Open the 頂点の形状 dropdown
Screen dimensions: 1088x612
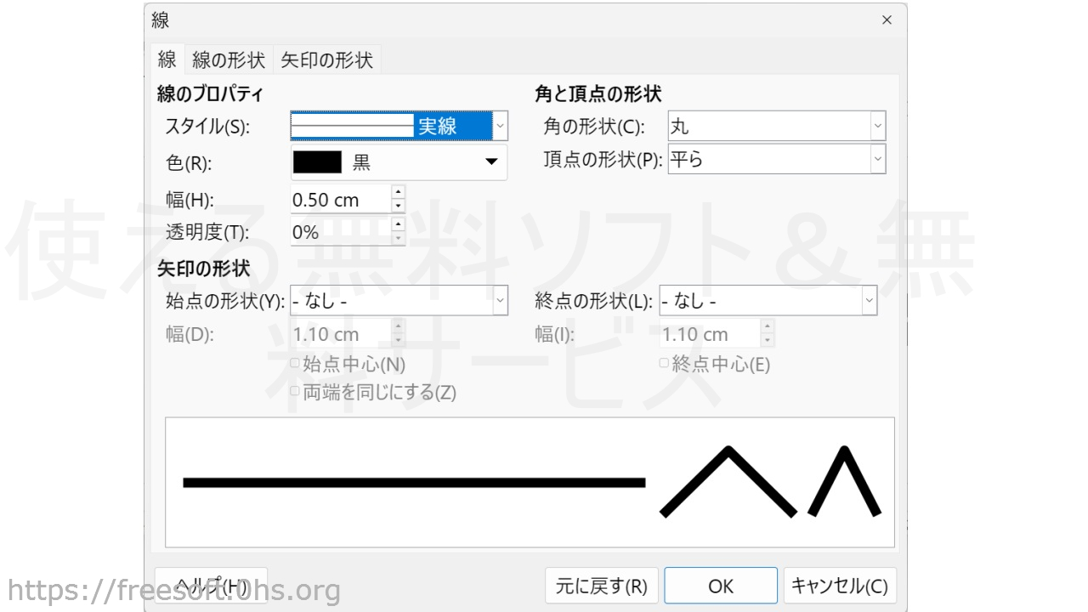tap(877, 159)
